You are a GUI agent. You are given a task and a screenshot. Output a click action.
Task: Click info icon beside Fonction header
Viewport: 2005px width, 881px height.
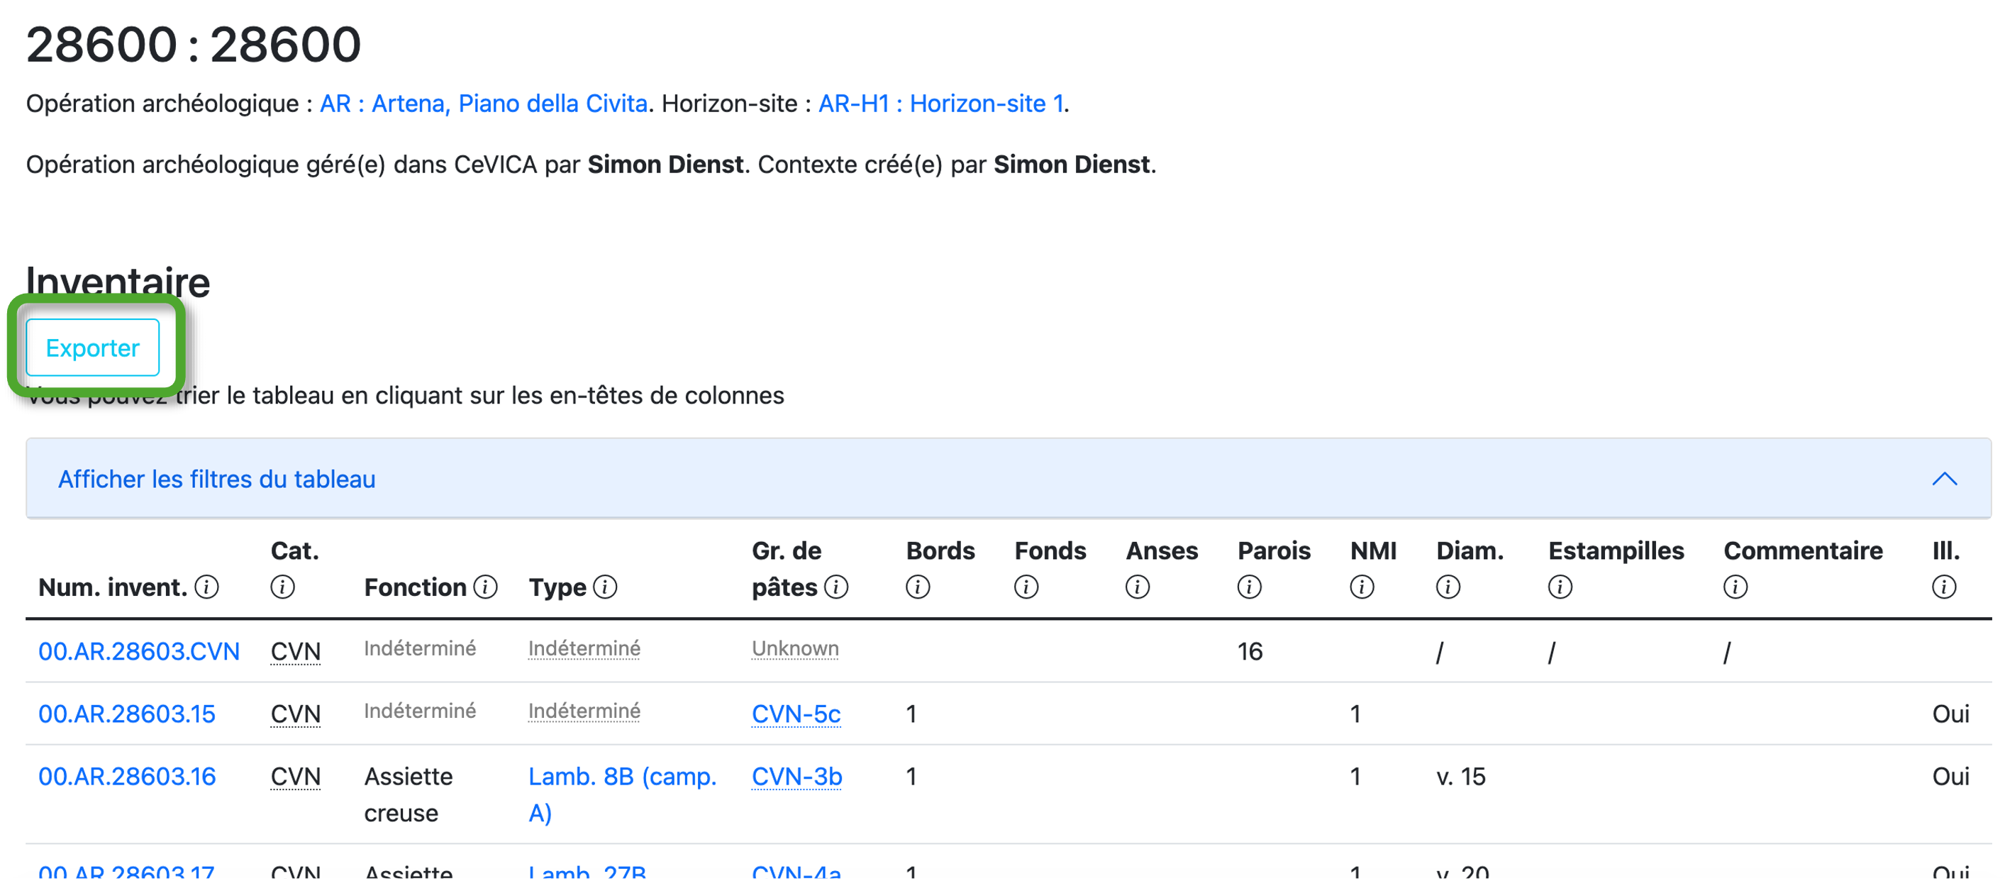tap(486, 587)
